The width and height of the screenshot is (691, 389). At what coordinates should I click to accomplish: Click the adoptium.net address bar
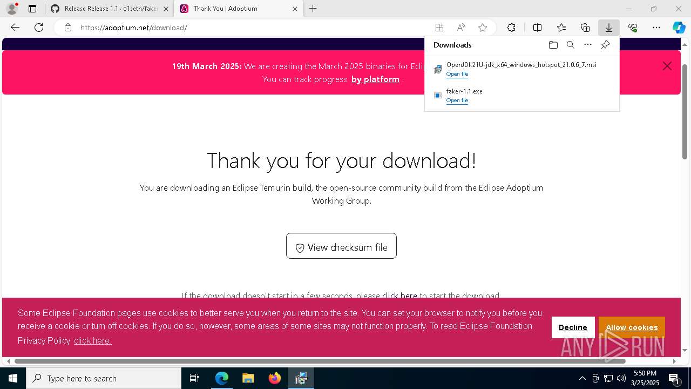pyautogui.click(x=254, y=28)
